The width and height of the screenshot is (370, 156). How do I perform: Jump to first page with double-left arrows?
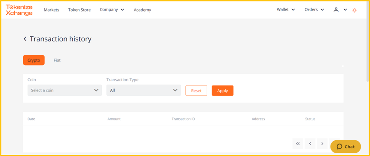pyautogui.click(x=298, y=143)
